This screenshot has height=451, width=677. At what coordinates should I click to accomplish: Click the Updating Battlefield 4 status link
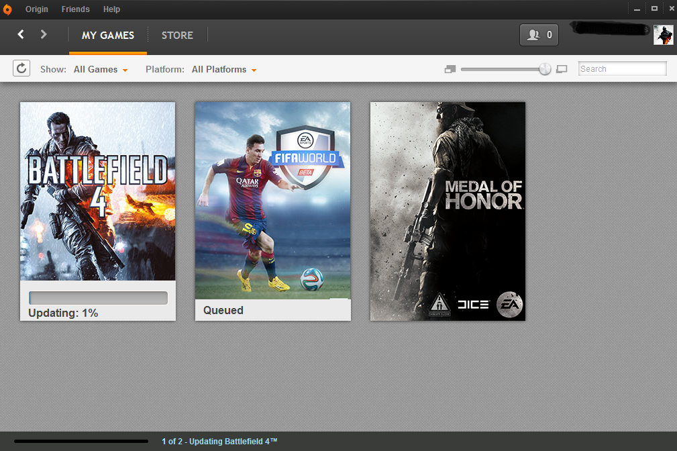pyautogui.click(x=219, y=442)
